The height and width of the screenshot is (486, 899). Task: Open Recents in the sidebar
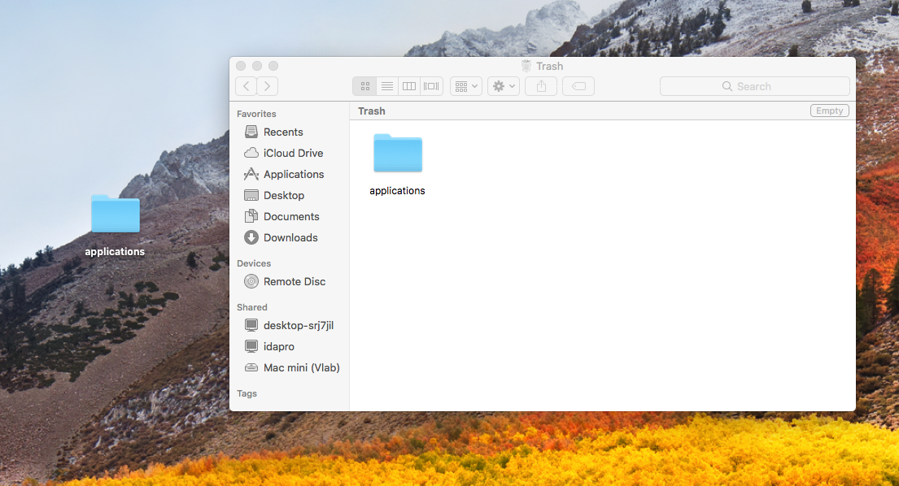(x=282, y=132)
